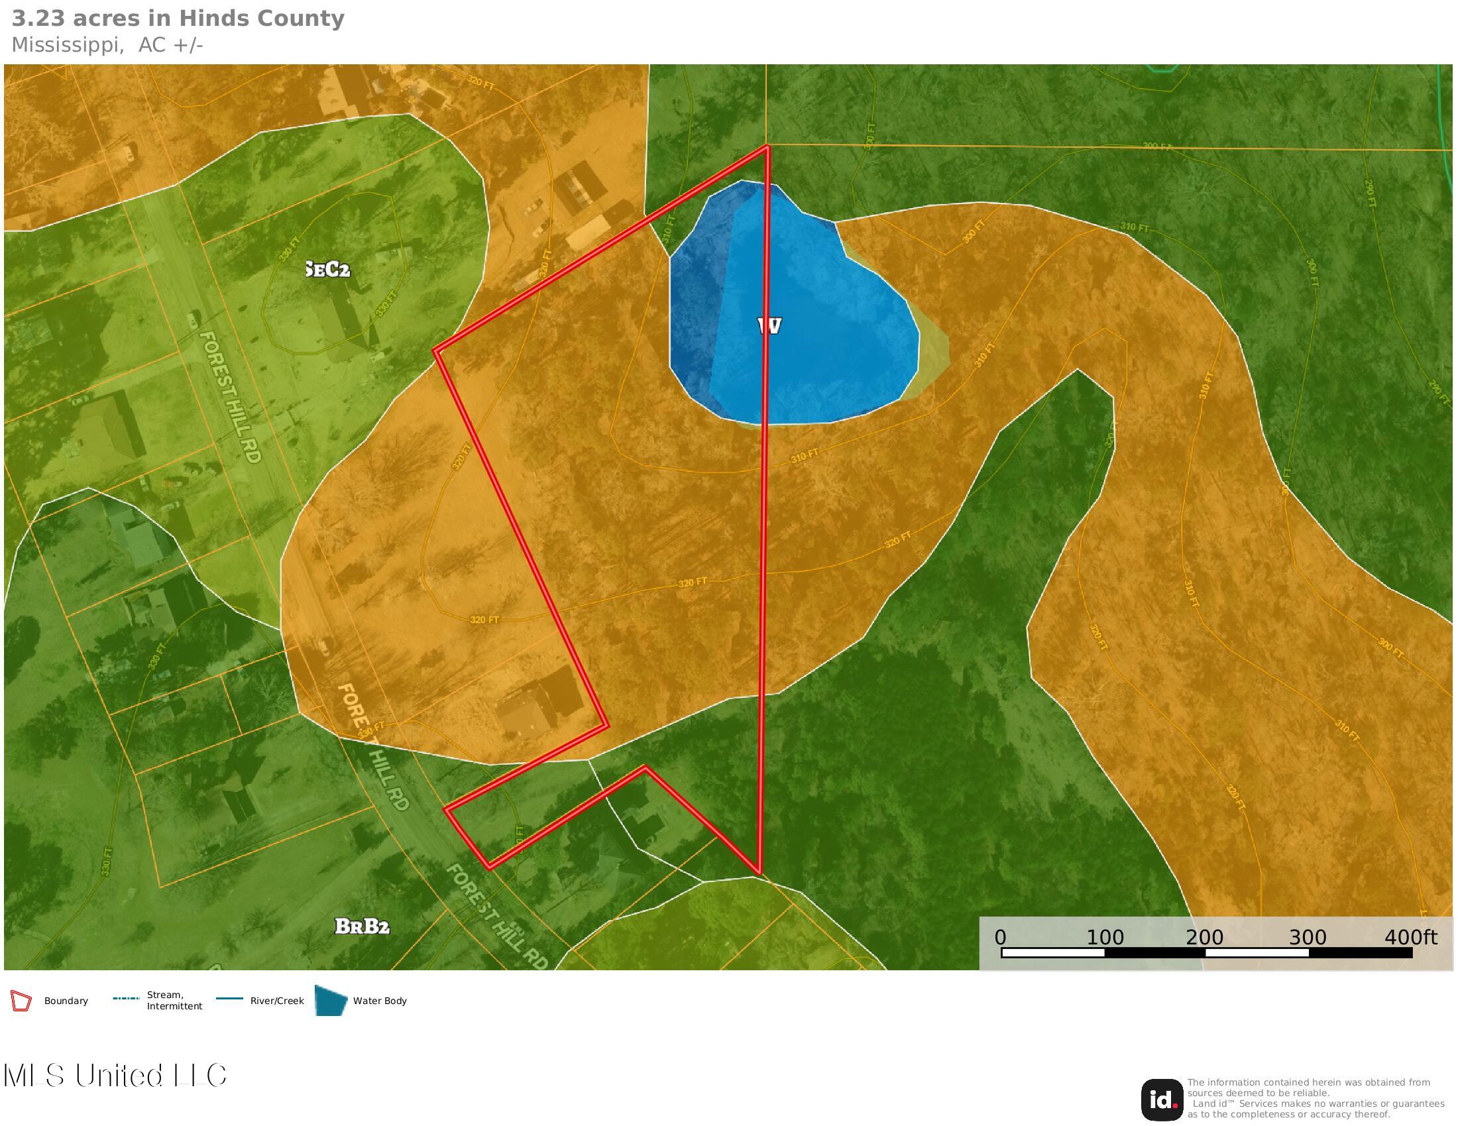Click the upper FOREST HILL RD road label

230,396
